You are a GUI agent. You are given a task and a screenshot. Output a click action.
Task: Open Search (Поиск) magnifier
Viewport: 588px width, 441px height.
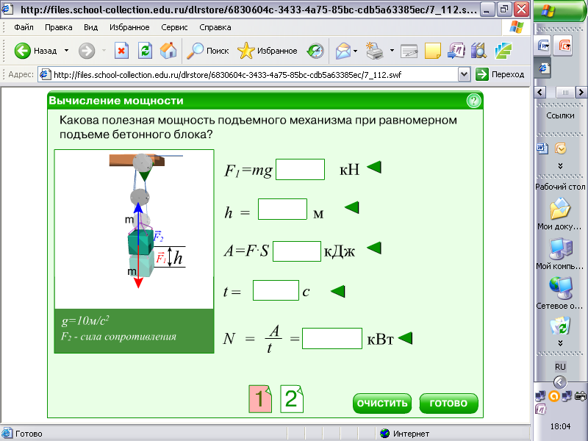pos(195,51)
